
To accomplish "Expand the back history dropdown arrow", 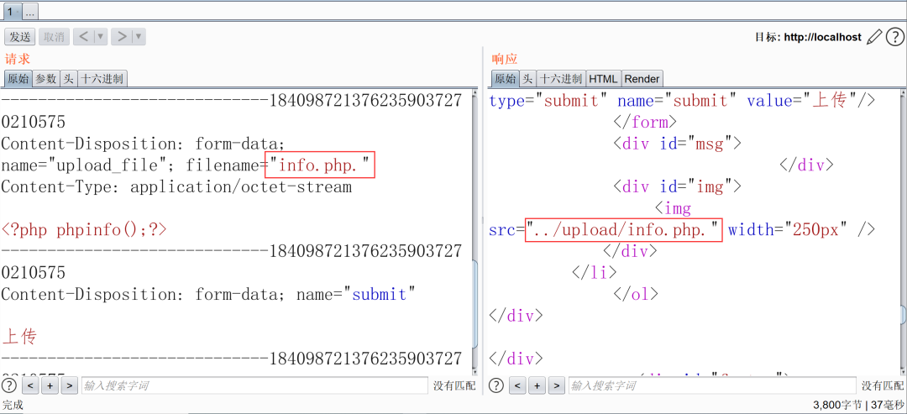I will [101, 37].
